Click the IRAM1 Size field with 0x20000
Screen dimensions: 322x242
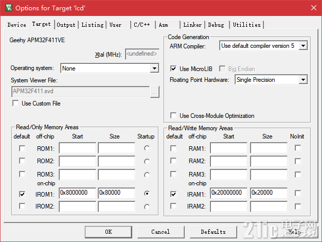pyautogui.click(x=269, y=193)
